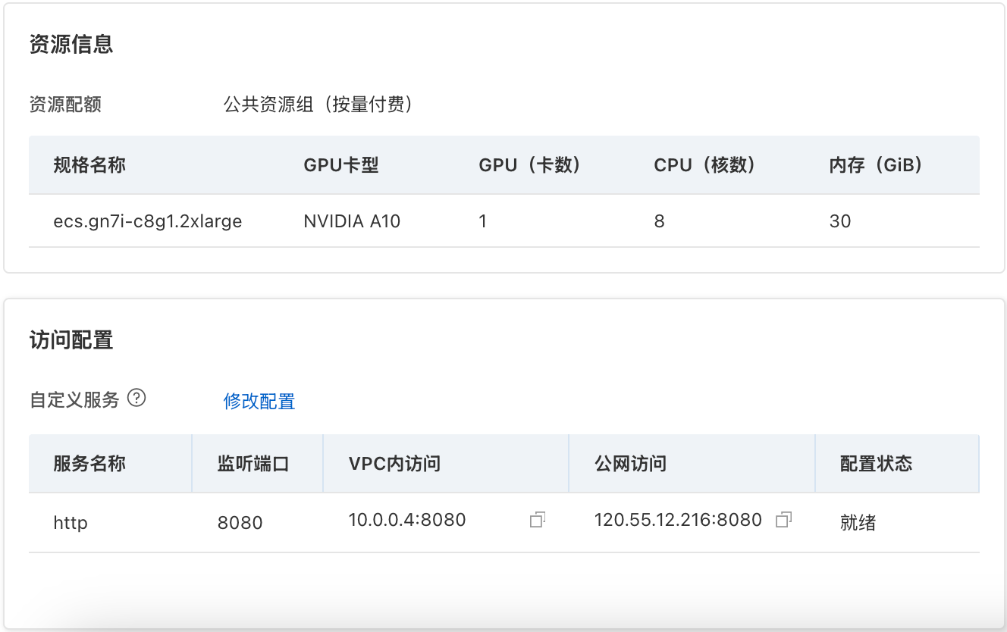
Task: Click the 访问配置 section heading
Action: 71,340
